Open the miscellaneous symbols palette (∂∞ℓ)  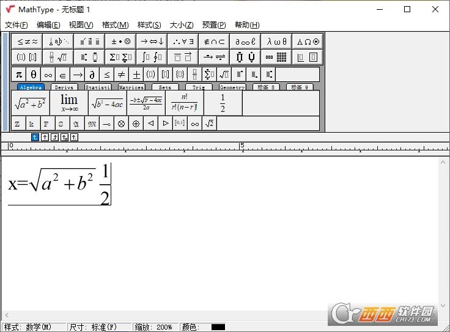click(x=245, y=42)
